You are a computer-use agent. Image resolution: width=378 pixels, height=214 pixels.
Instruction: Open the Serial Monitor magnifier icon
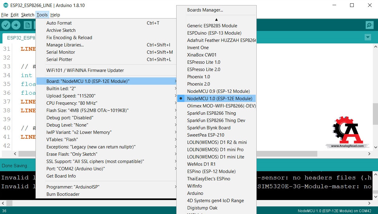369,25
